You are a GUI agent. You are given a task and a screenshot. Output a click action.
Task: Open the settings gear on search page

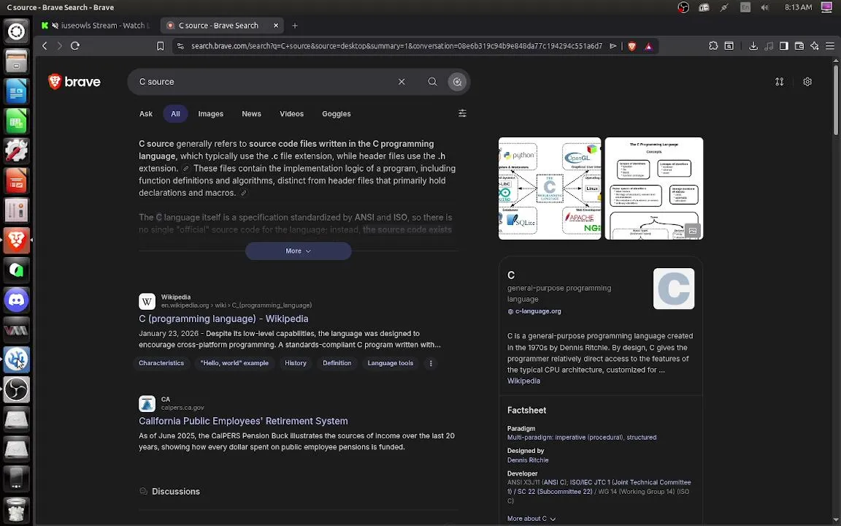click(807, 82)
